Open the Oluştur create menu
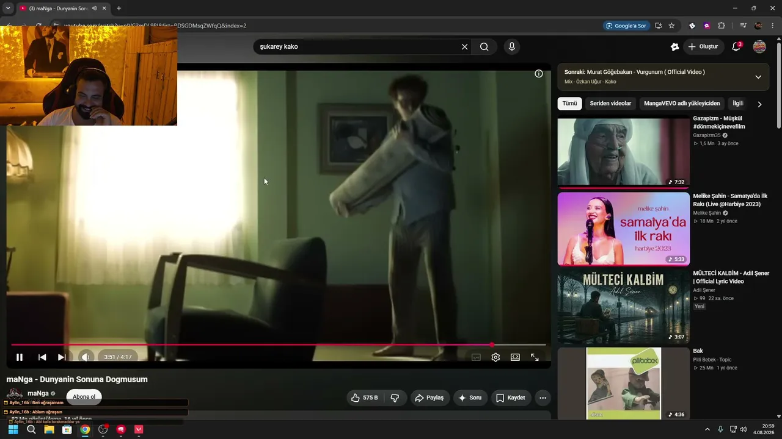The width and height of the screenshot is (782, 439). [x=703, y=47]
